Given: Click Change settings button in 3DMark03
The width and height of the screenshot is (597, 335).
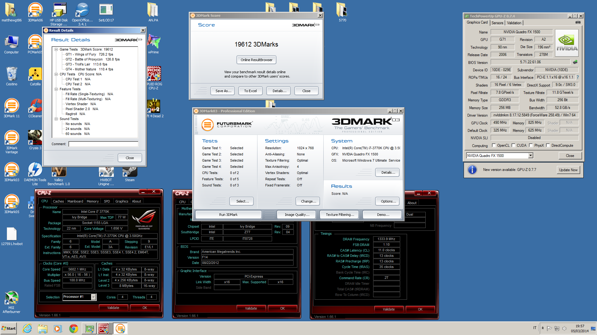Looking at the screenshot, I should pos(308,201).
